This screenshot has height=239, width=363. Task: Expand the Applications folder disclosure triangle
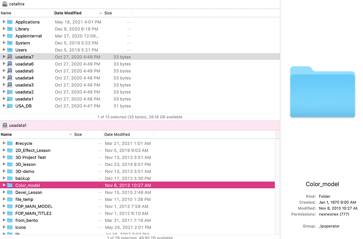pyautogui.click(x=4, y=22)
